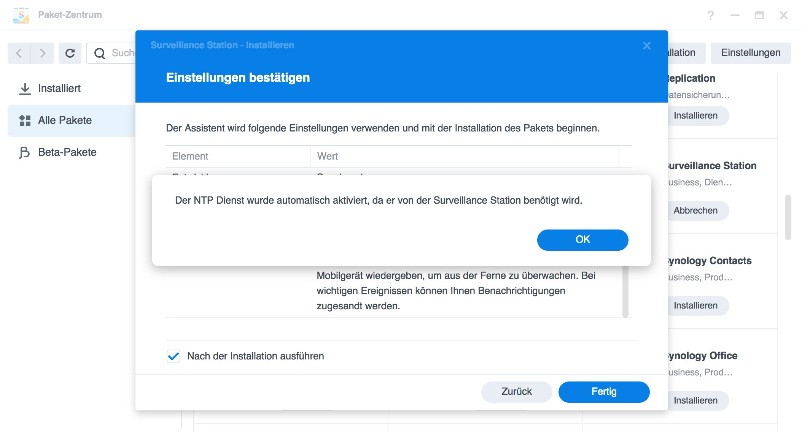Refresh the package list

tap(70, 53)
